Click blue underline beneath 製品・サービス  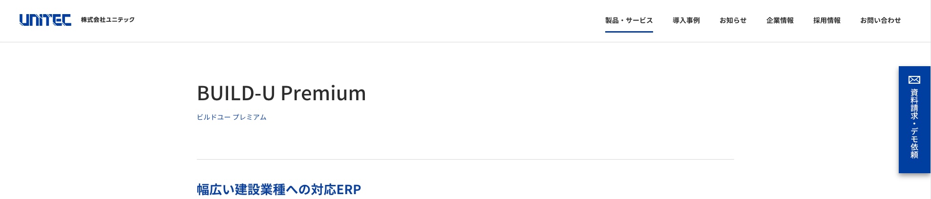tap(629, 32)
